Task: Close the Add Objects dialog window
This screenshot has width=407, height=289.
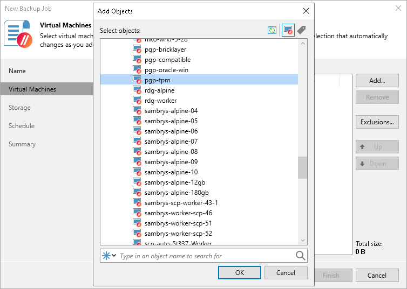Action: pyautogui.click(x=306, y=11)
